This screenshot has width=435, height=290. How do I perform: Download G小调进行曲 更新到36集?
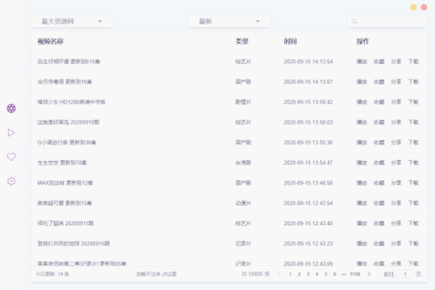pyautogui.click(x=413, y=142)
